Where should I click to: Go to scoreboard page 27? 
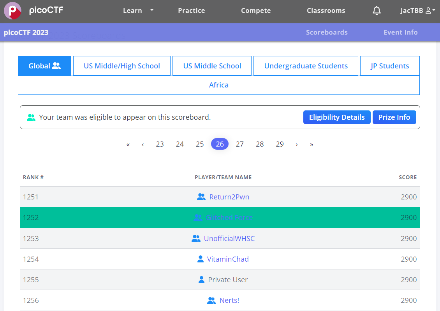pyautogui.click(x=239, y=144)
